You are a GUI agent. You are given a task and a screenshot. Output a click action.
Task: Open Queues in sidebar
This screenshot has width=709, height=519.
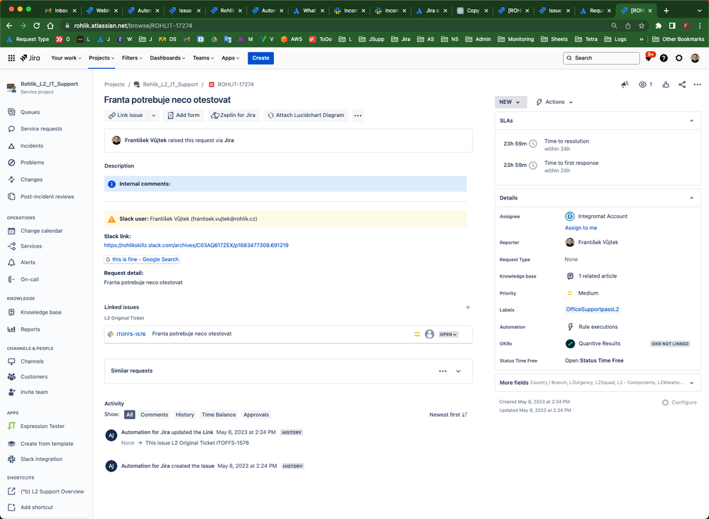coord(30,111)
